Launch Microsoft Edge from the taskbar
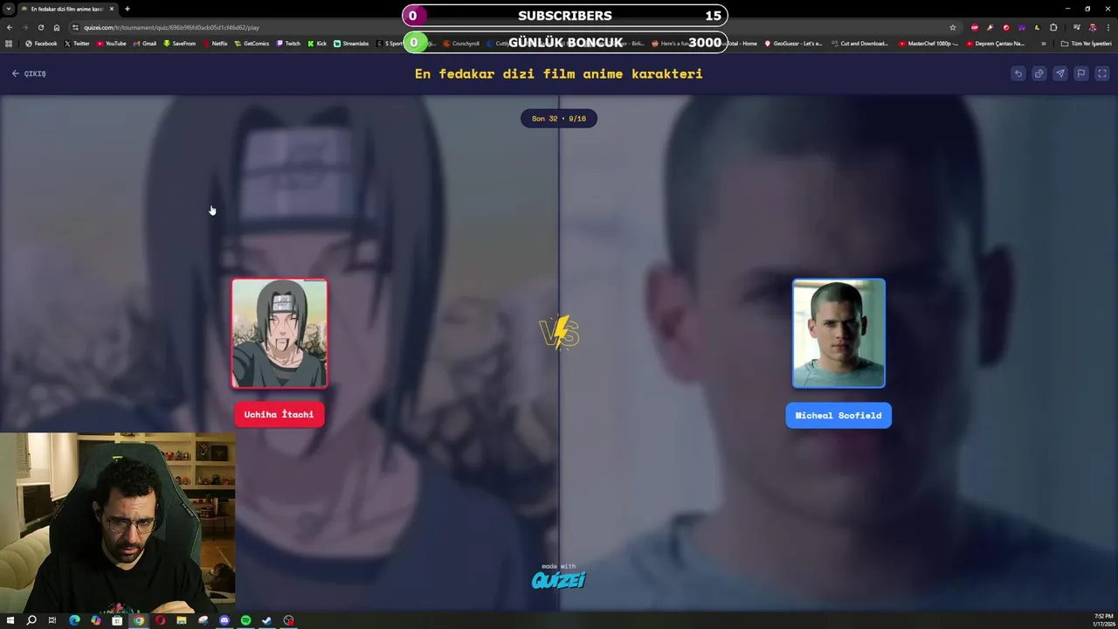This screenshot has width=1118, height=629. coord(74,620)
